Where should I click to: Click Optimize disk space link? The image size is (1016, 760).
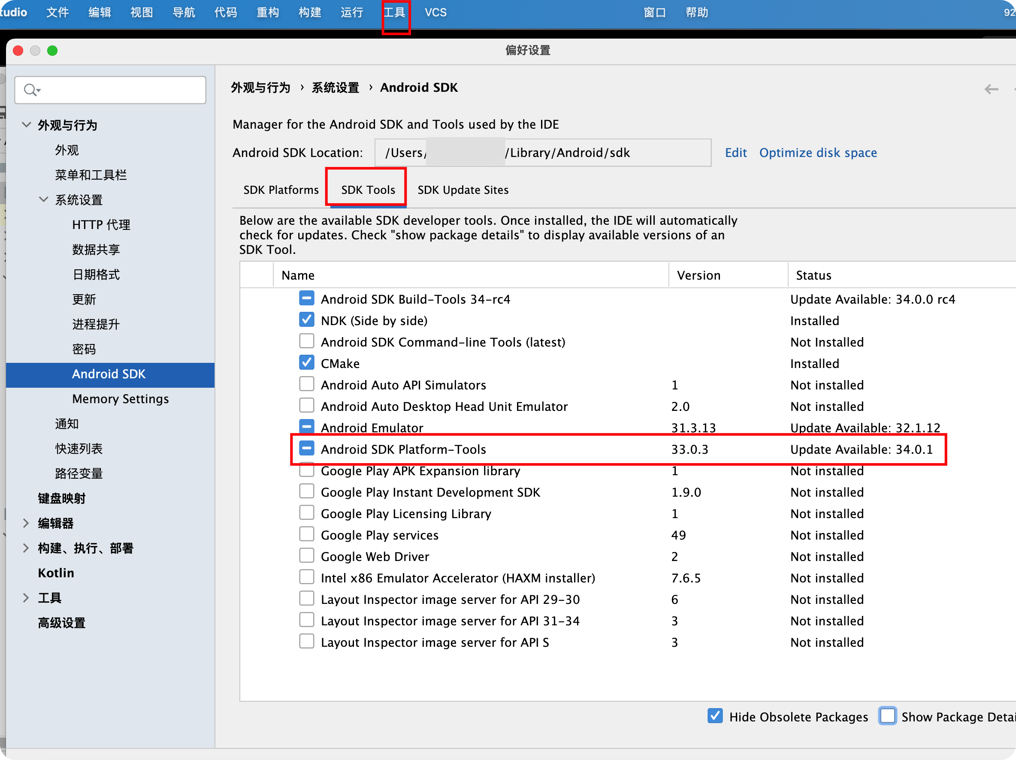pyautogui.click(x=818, y=153)
